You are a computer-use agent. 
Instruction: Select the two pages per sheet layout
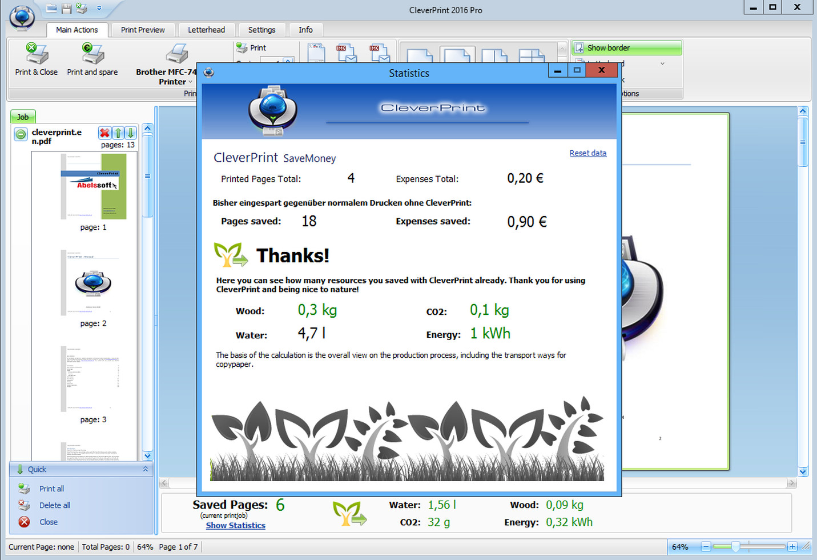pyautogui.click(x=494, y=55)
